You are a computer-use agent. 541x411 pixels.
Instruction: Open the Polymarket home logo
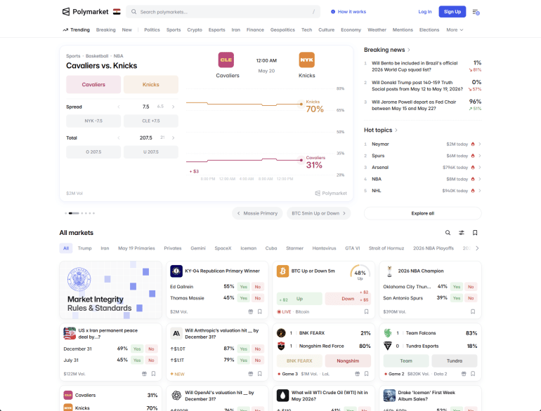click(x=85, y=12)
